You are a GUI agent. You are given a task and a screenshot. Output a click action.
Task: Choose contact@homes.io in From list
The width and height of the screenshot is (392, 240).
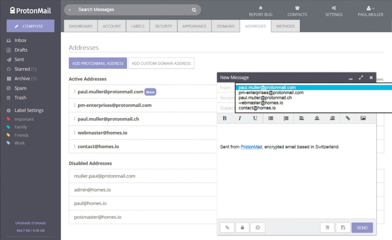click(314, 108)
